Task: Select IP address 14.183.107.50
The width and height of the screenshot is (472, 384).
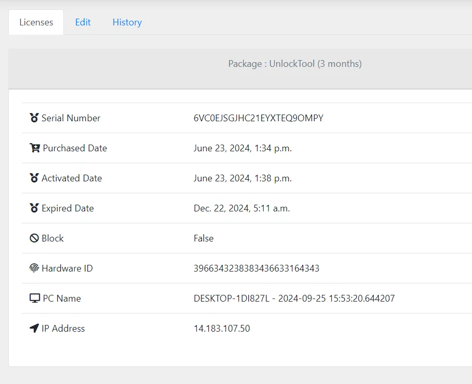Action: [x=222, y=329]
